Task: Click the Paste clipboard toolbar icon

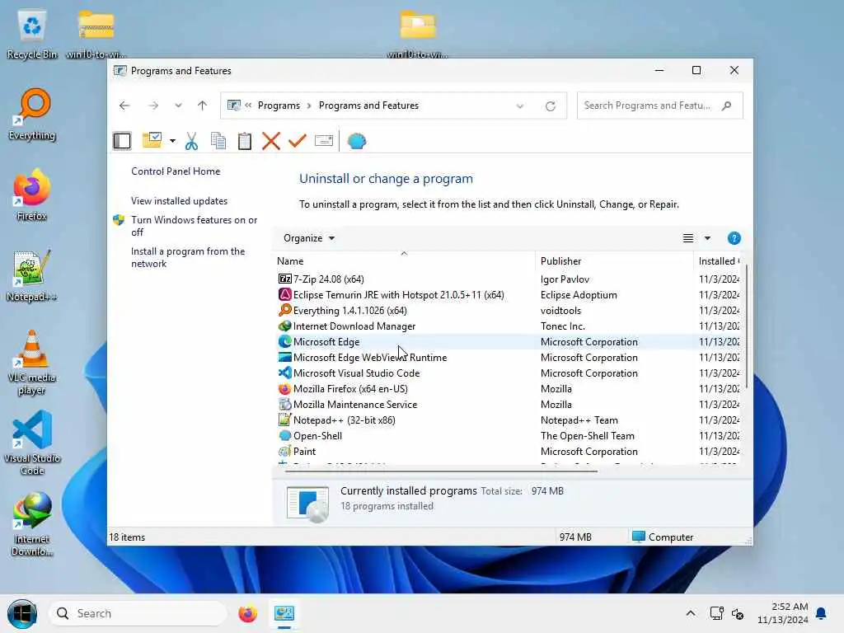Action: 245,141
